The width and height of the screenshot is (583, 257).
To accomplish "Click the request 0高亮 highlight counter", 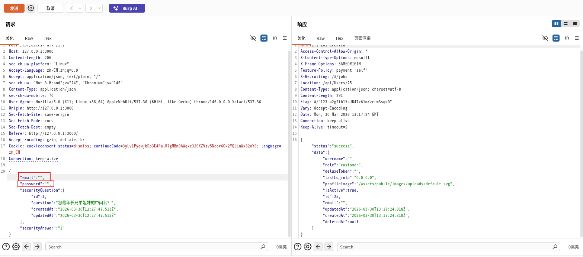I will point(282,247).
